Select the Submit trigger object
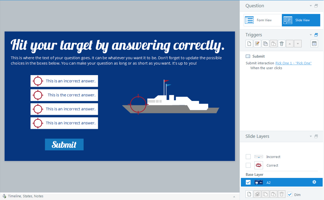Viewport: 324px width, 200px height. click(255, 56)
